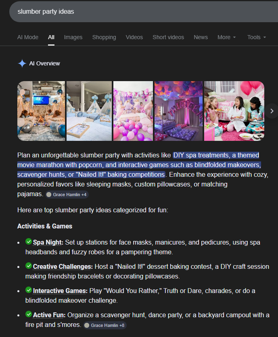This screenshot has height=337, width=278.
Task: Switch to the Videos tab
Action: tap(134, 37)
